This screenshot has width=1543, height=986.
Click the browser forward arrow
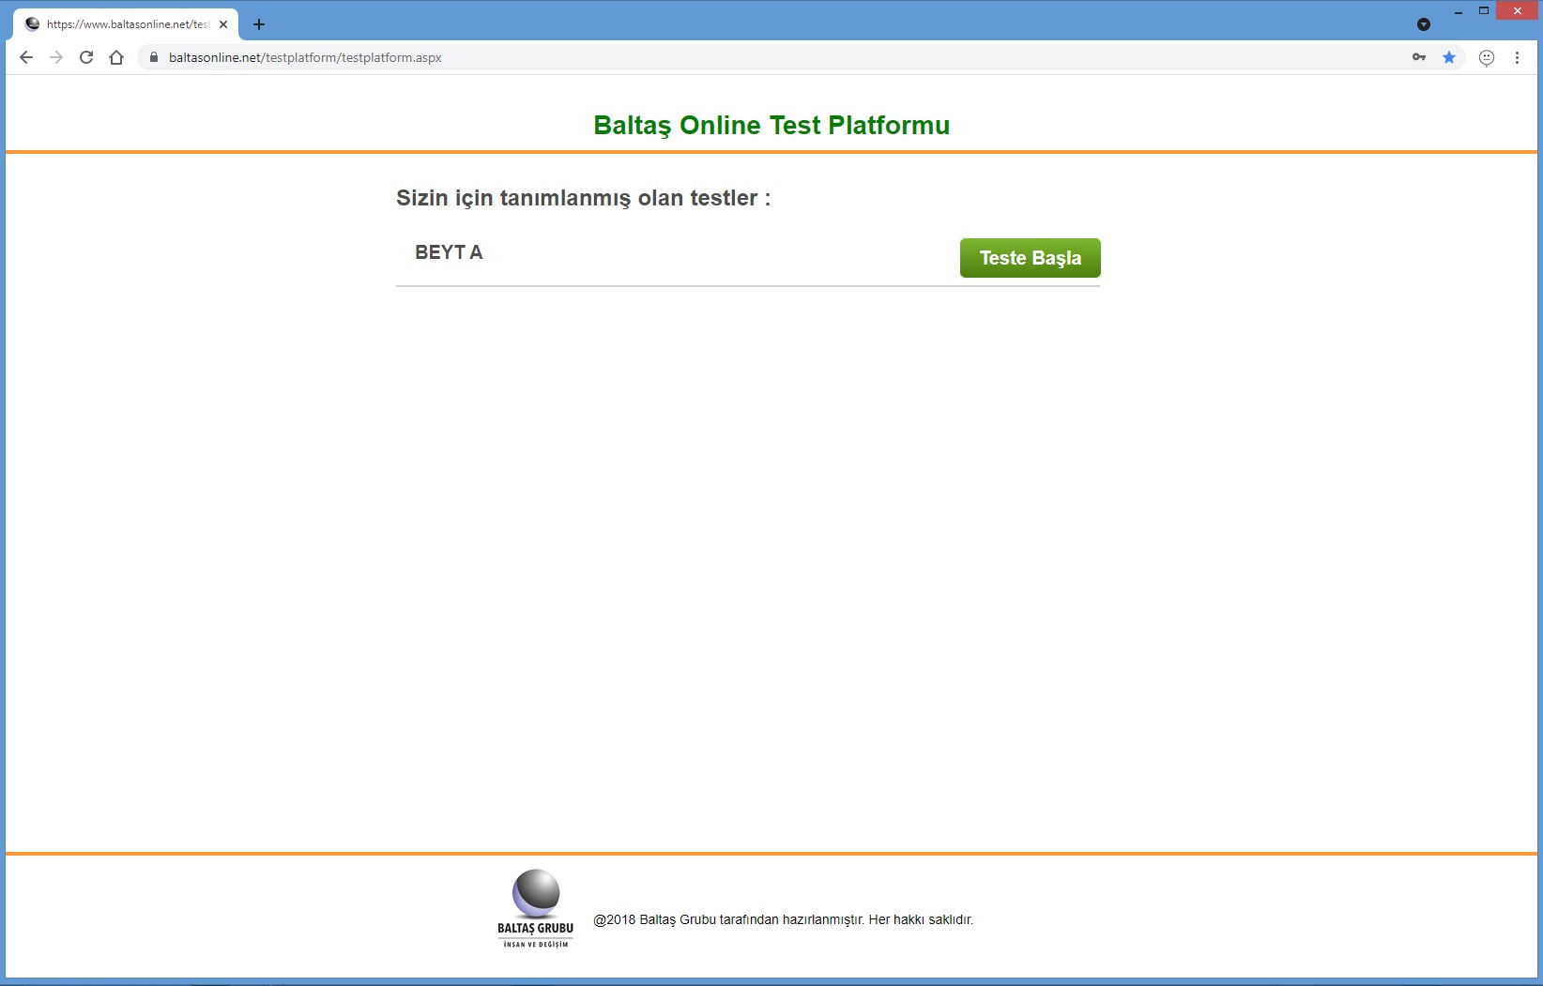click(56, 57)
